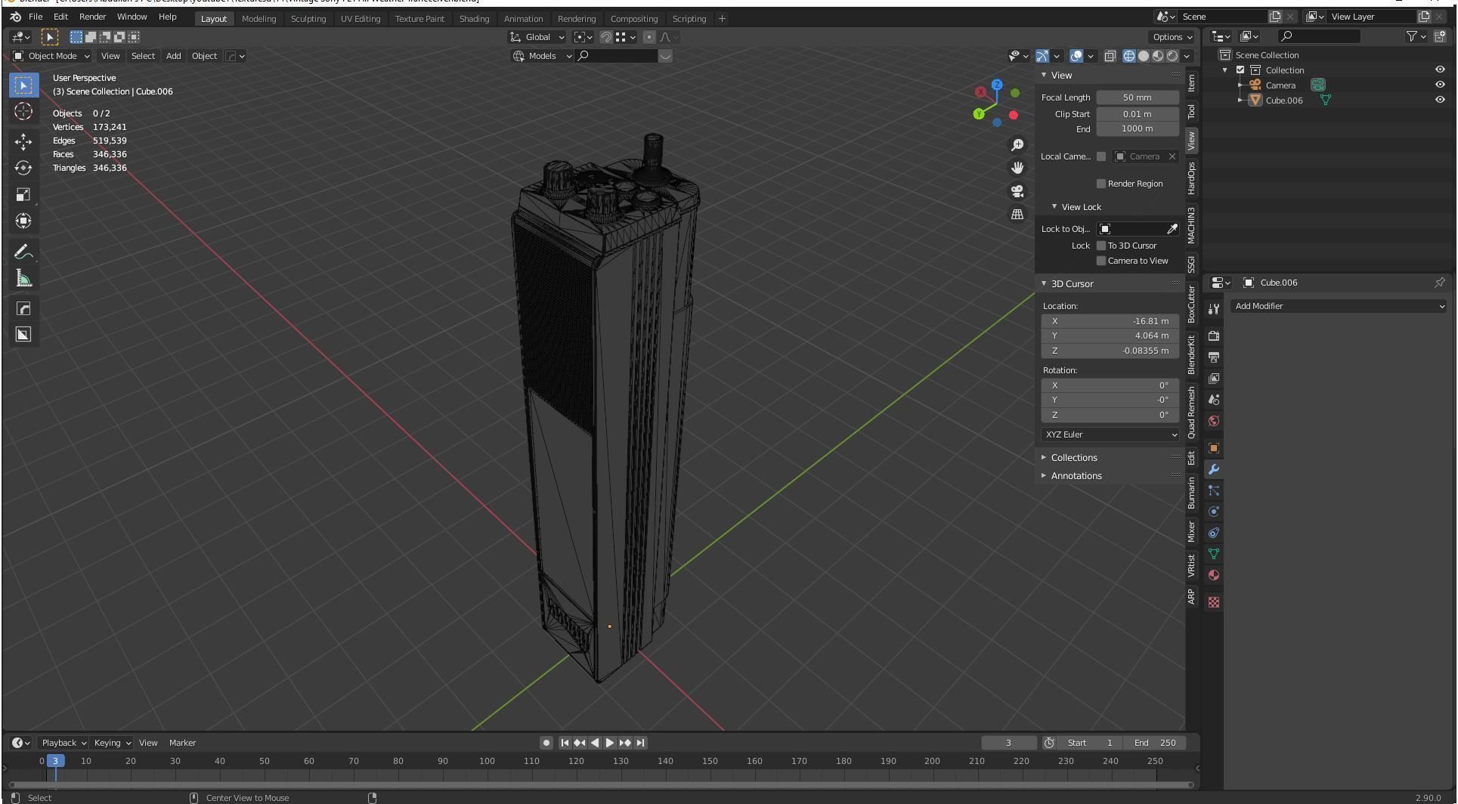This screenshot has height=804, width=1458.
Task: Open the Modifier properties wrench tab
Action: [x=1214, y=469]
